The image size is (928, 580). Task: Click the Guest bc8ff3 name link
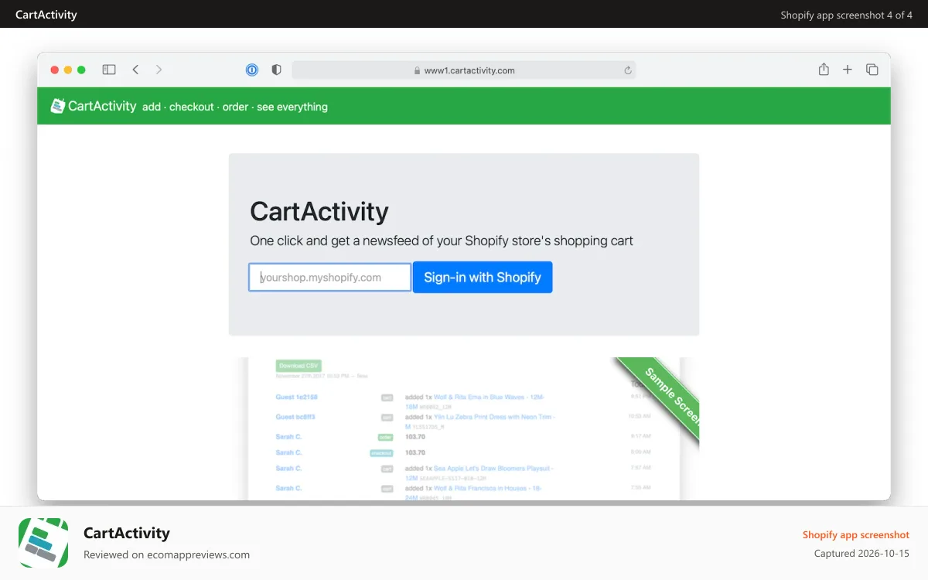pyautogui.click(x=295, y=417)
